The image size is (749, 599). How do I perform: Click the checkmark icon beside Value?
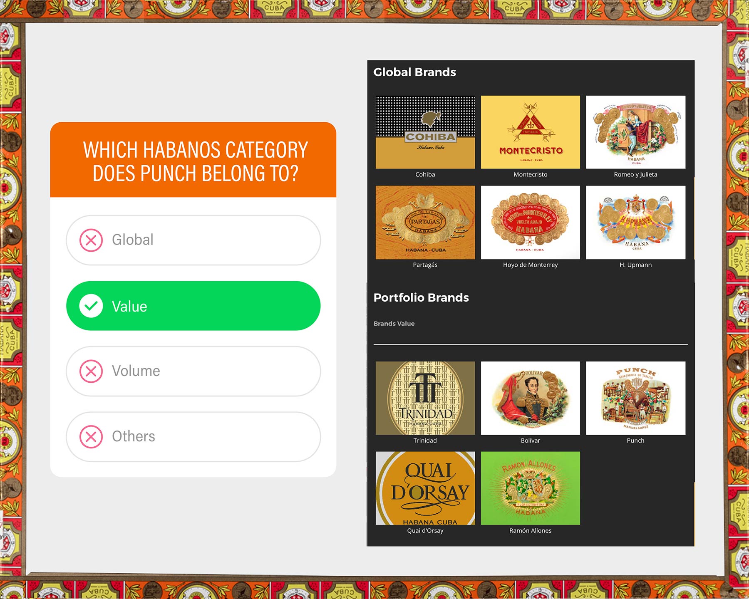point(91,306)
